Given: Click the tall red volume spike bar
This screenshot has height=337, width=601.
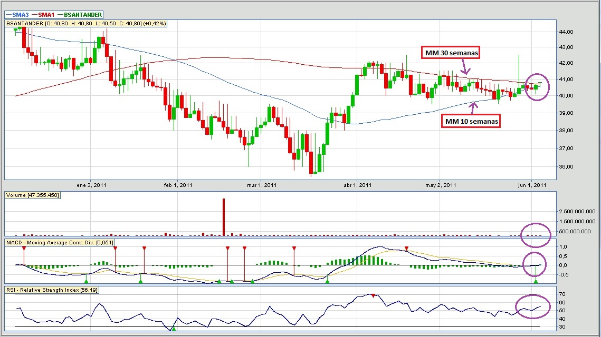Looking at the screenshot, I should coord(224,217).
